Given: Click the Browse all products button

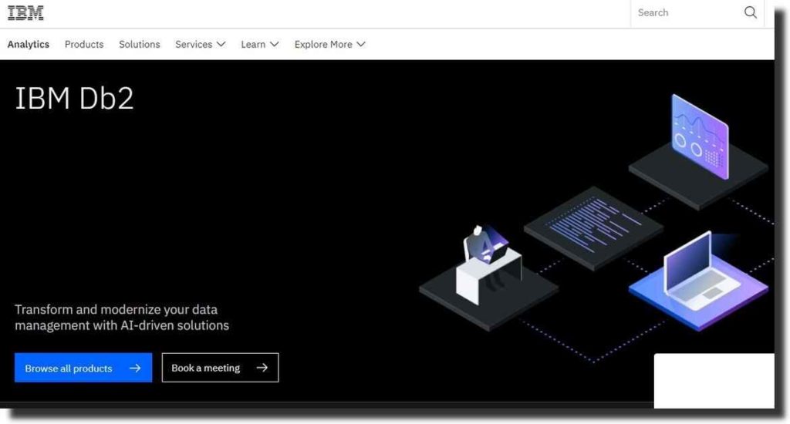Looking at the screenshot, I should [x=83, y=368].
